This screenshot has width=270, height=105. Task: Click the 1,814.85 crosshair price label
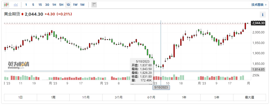258,69
